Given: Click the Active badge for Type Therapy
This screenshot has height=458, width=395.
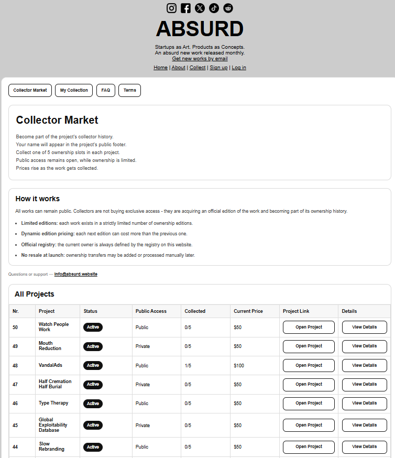Looking at the screenshot, I should 93,404.
